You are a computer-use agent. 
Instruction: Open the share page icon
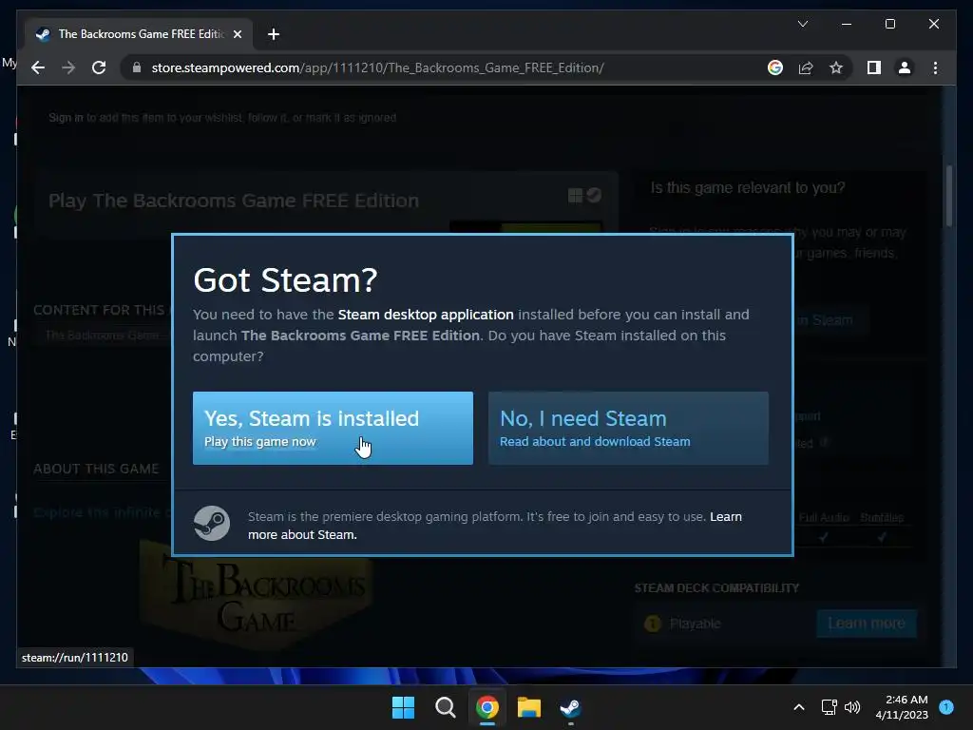point(806,67)
